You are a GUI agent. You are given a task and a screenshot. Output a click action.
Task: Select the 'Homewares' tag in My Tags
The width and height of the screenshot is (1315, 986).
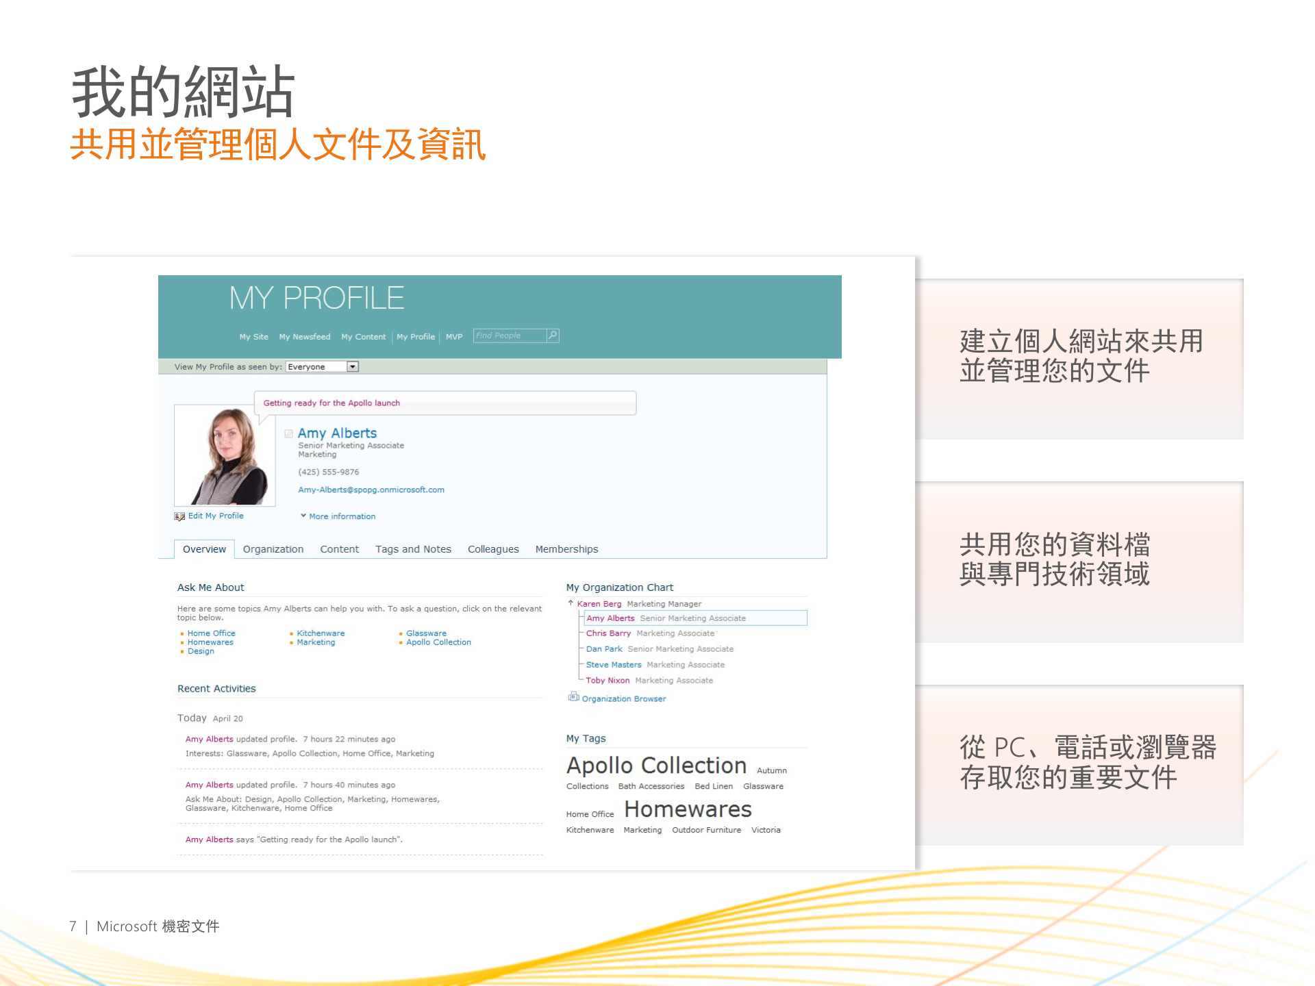tap(687, 809)
